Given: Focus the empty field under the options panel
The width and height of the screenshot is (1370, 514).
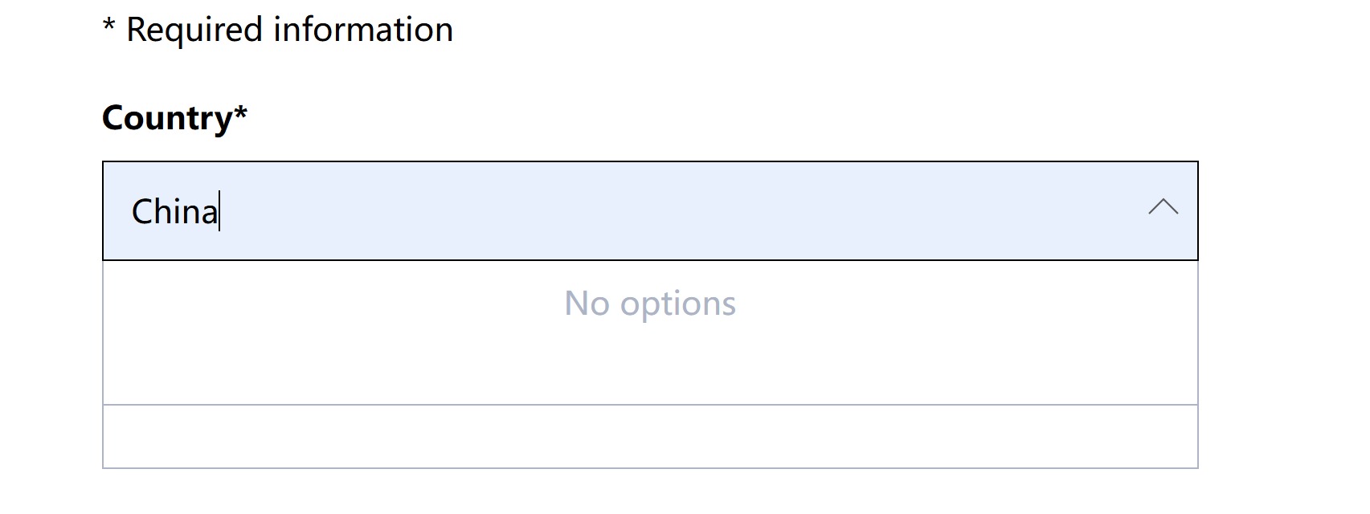Looking at the screenshot, I should (x=649, y=437).
